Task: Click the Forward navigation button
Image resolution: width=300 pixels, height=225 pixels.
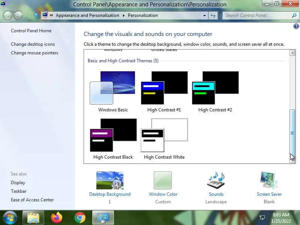Action: (x=18, y=15)
